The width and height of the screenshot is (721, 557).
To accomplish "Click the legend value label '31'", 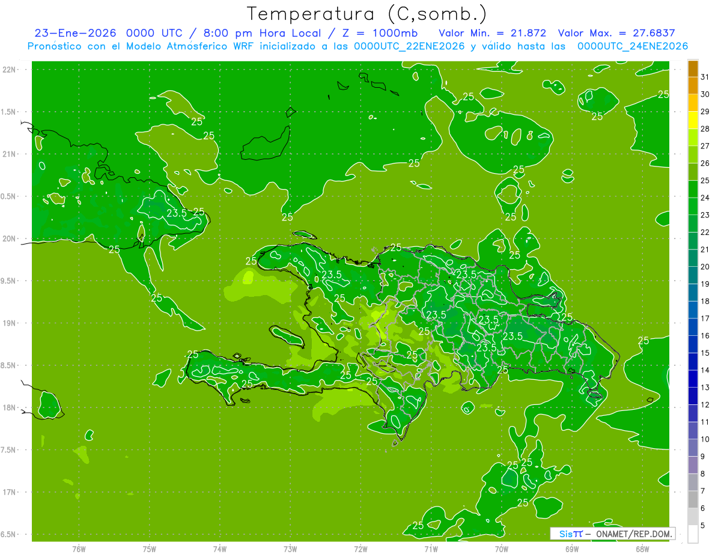I will click(x=705, y=76).
